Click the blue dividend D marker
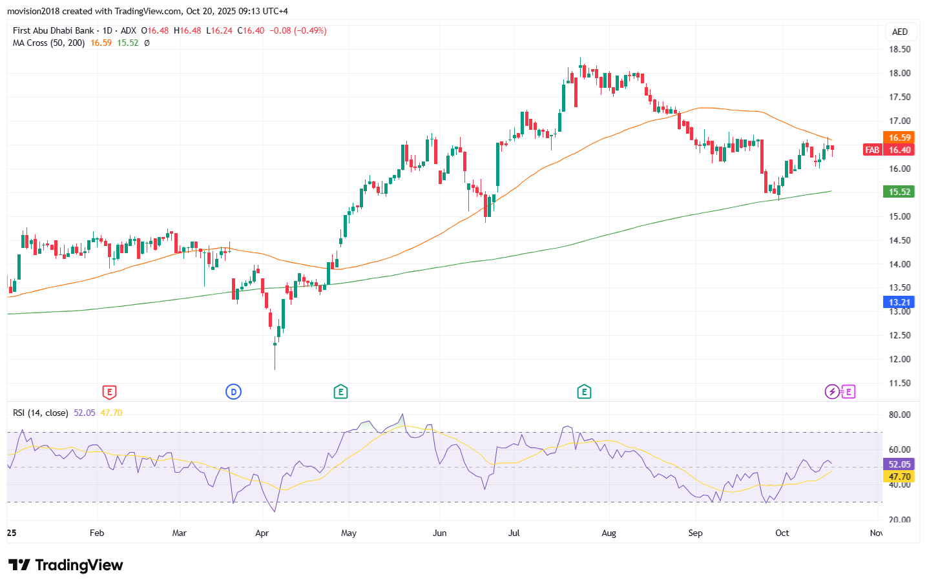The height and width of the screenshot is (587, 927). [x=233, y=392]
